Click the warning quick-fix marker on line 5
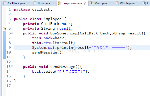The height and width of the screenshot is (96, 150). click(x=5, y=28)
